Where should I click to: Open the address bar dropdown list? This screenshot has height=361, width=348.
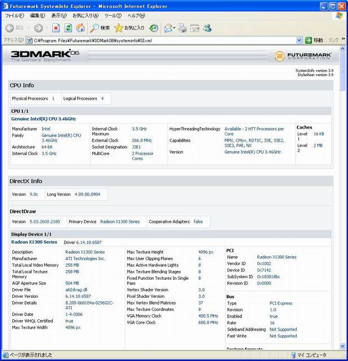click(299, 41)
